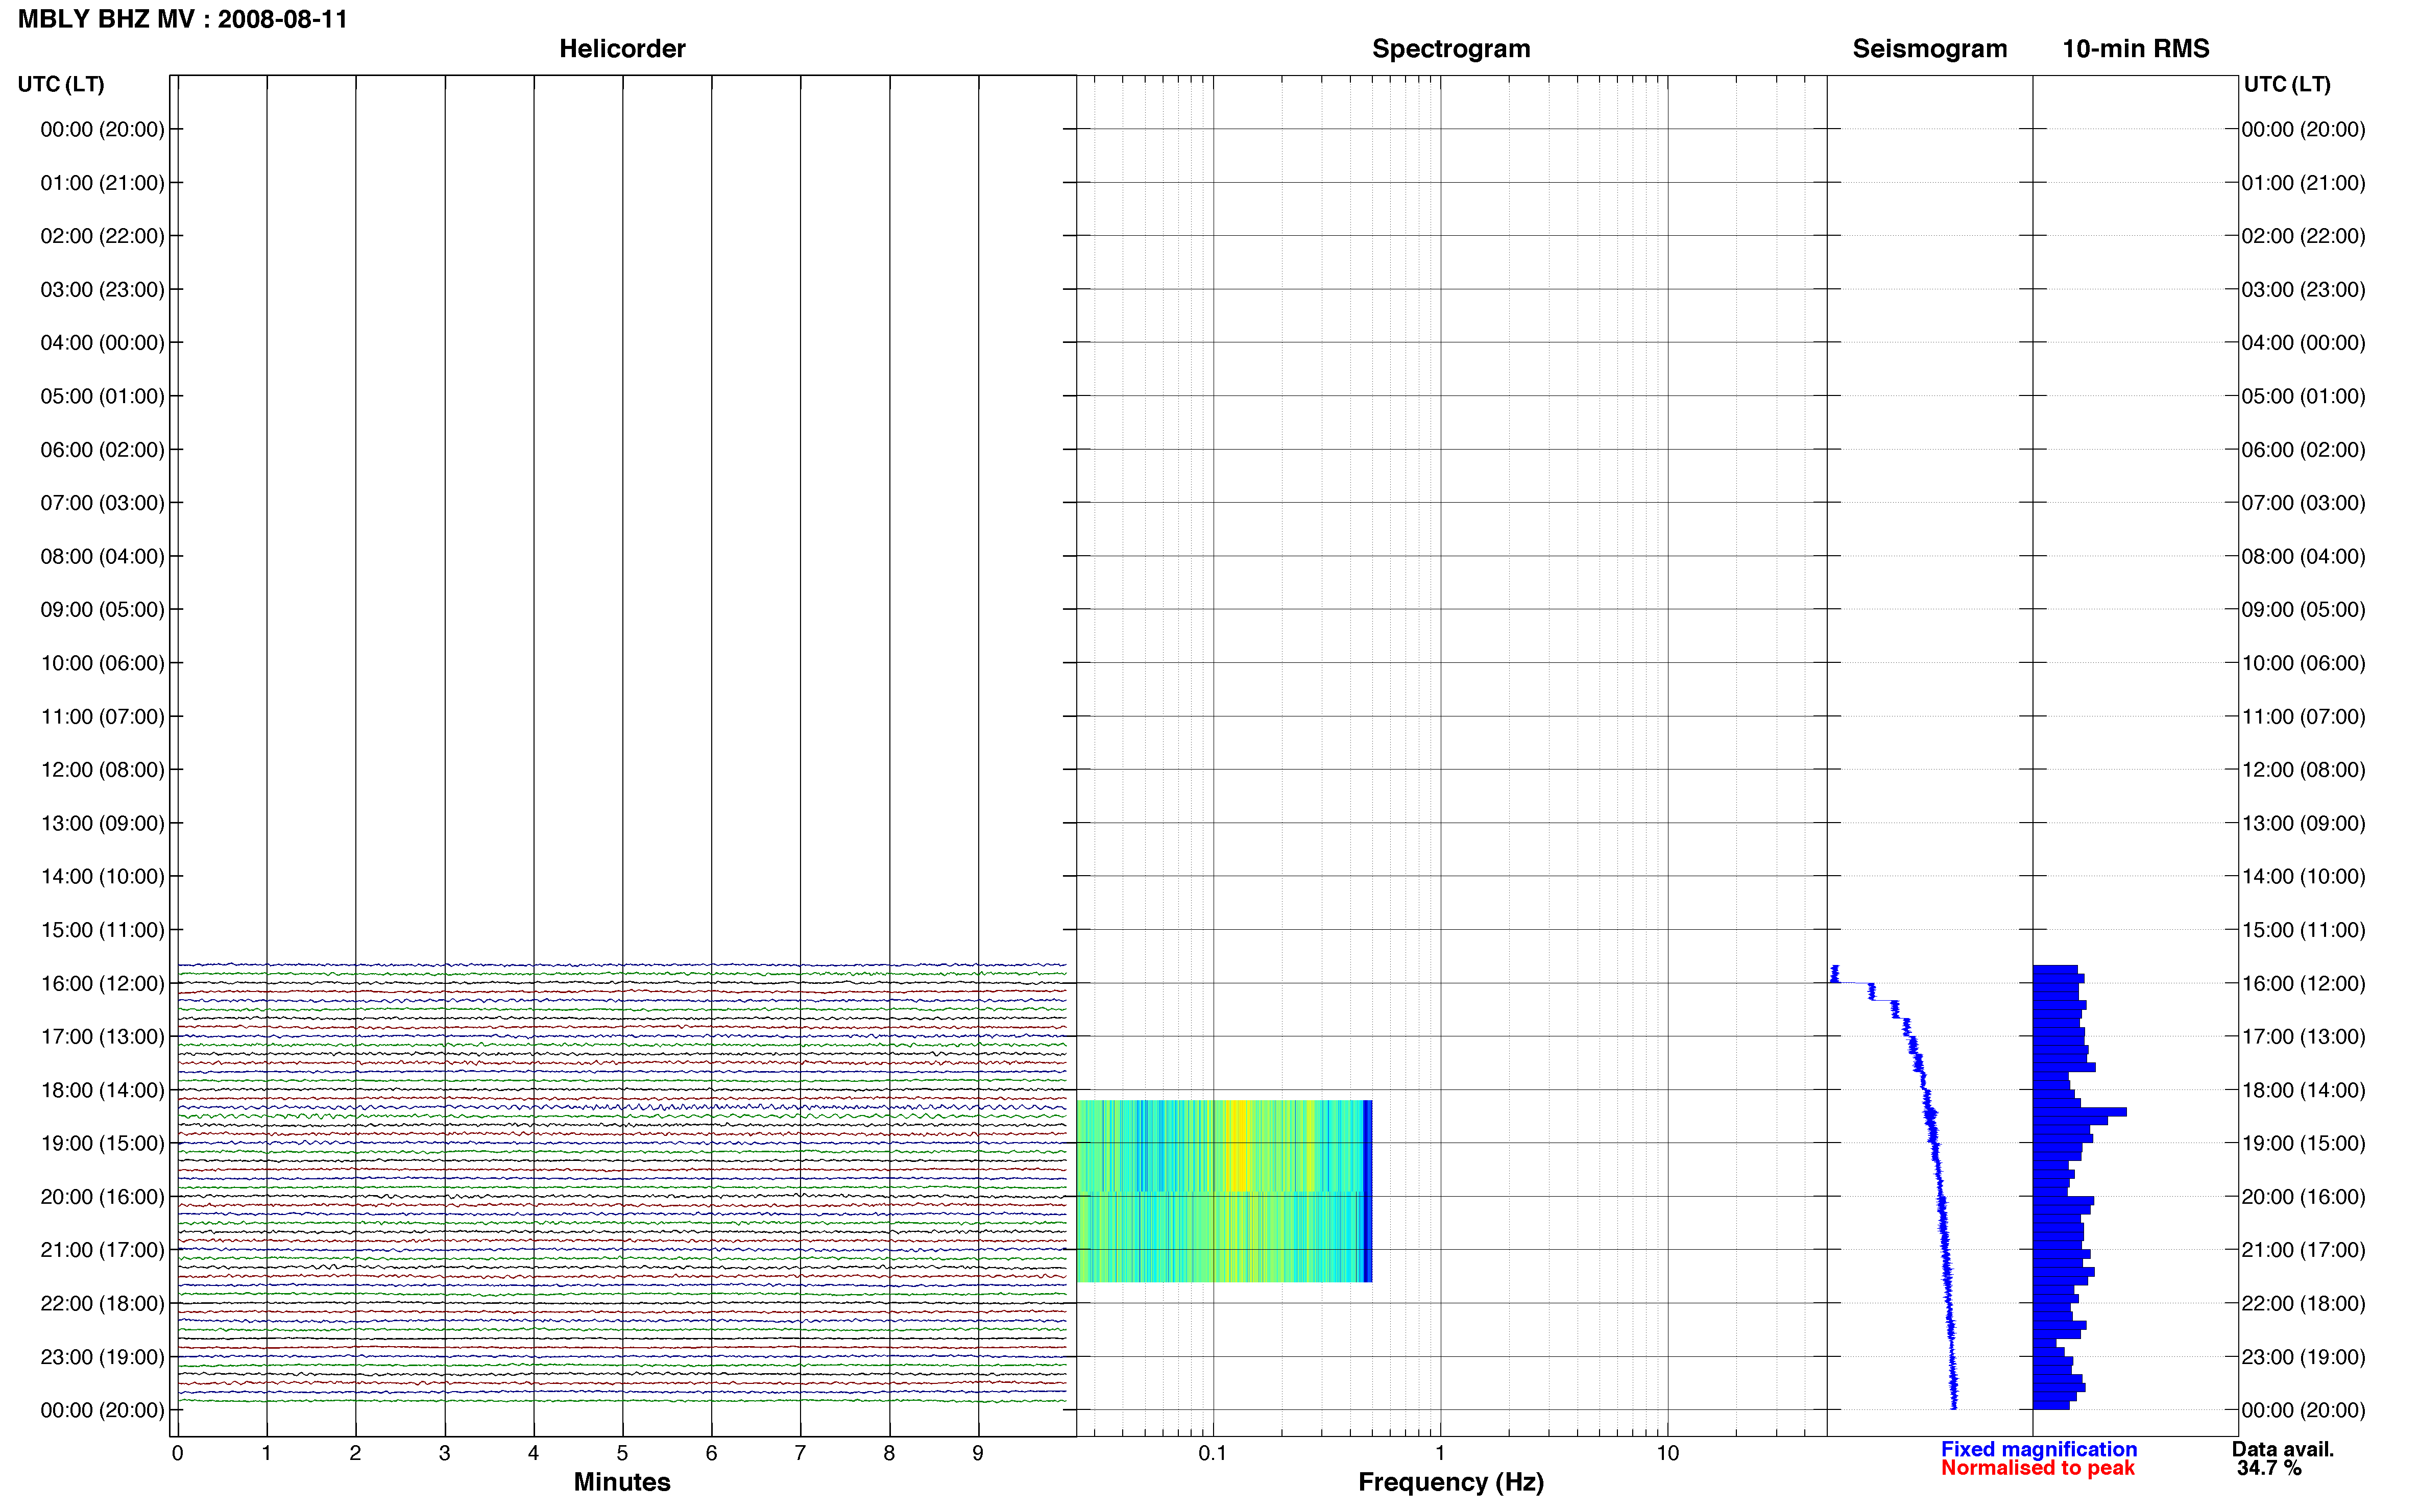Click the Data avail. label
The height and width of the screenshot is (1512, 2420).
point(2283,1449)
